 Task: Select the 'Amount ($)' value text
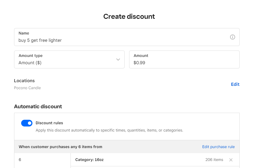(x=30, y=63)
